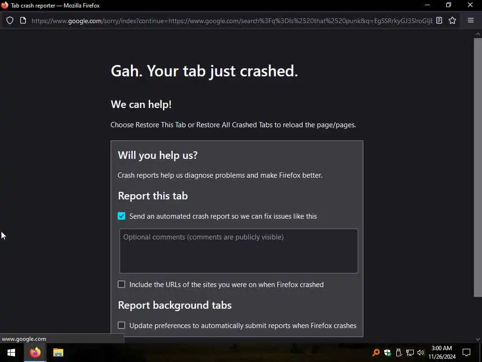Restore down the Firefox window

(449, 5)
